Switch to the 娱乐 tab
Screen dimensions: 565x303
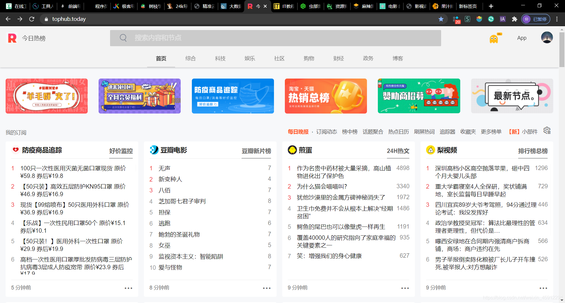pyautogui.click(x=250, y=58)
